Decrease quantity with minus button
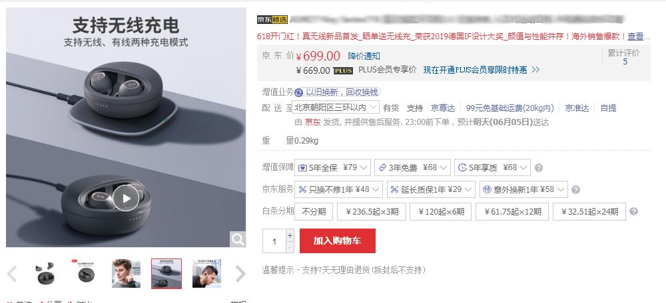 click(290, 247)
